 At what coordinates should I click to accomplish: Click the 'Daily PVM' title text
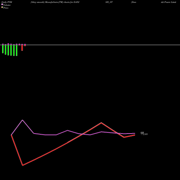7,2
